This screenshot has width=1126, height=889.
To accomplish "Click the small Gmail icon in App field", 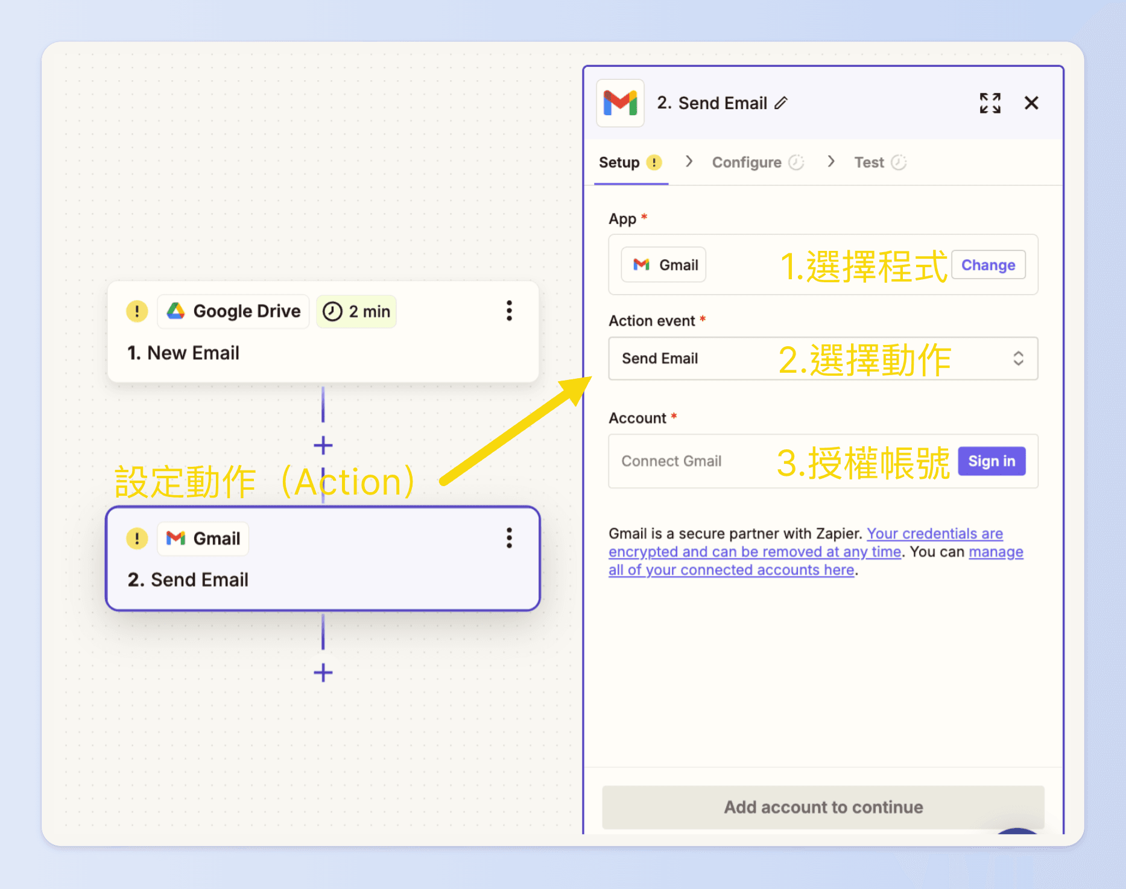I will pyautogui.click(x=641, y=265).
